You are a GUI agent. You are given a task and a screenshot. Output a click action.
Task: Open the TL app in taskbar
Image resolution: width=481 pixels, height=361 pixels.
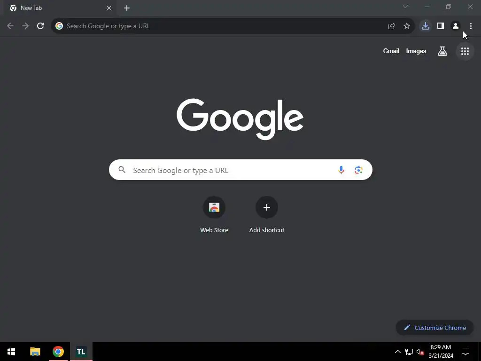point(81,352)
